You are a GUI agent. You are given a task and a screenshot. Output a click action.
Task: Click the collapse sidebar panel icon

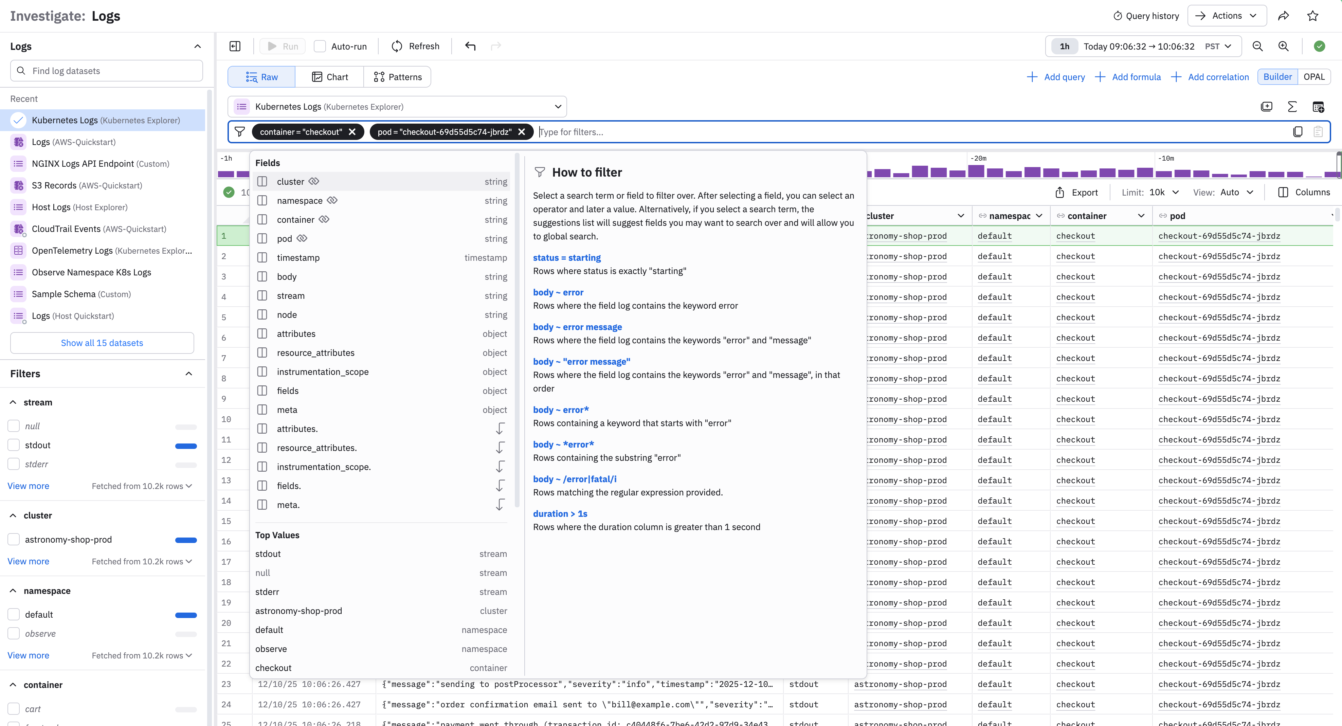[235, 47]
